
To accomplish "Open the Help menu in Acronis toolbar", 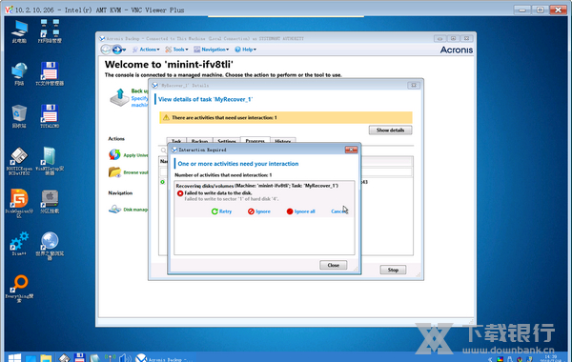I will coord(245,50).
